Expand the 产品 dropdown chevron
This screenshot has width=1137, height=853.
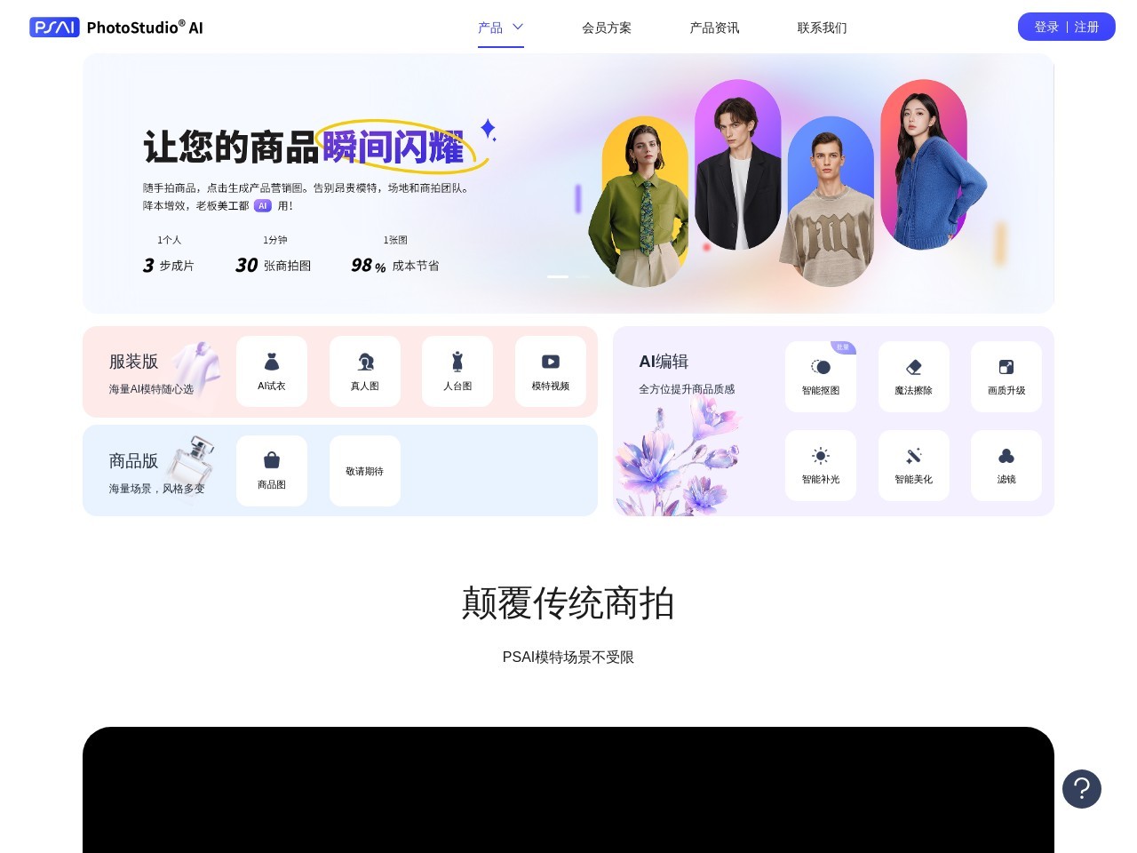pos(518,28)
